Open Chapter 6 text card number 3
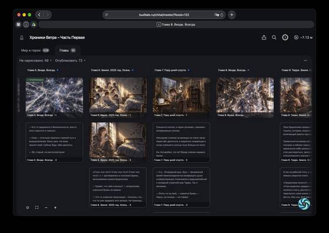Viewport: 329px width, 233px height. [x=118, y=187]
